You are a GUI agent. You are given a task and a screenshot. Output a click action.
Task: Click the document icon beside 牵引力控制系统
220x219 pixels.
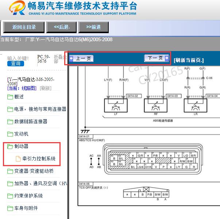pyautogui.click(x=18, y=159)
